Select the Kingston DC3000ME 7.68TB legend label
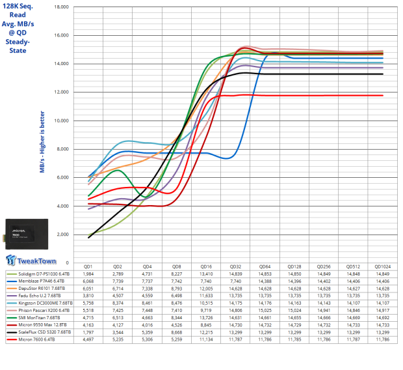403x370 pixels. [45, 303]
